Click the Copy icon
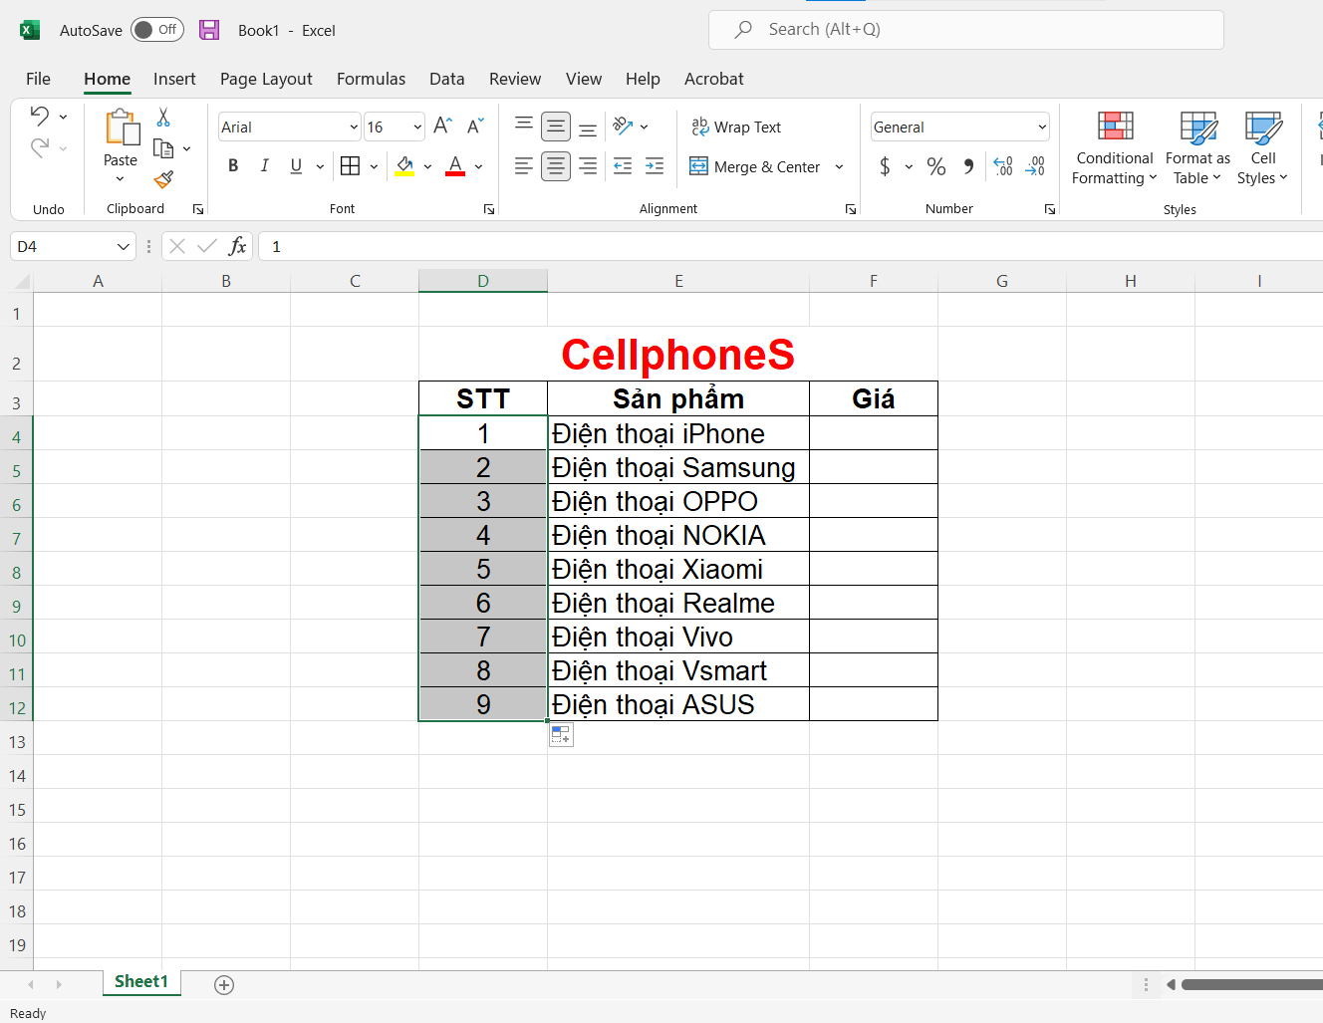 [163, 148]
